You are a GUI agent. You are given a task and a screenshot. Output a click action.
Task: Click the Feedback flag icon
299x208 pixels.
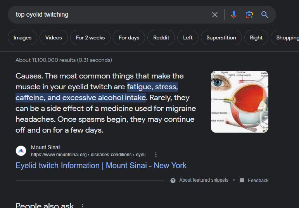click(x=242, y=181)
